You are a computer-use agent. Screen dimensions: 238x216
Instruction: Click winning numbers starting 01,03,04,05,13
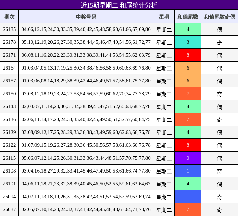click(86, 68)
